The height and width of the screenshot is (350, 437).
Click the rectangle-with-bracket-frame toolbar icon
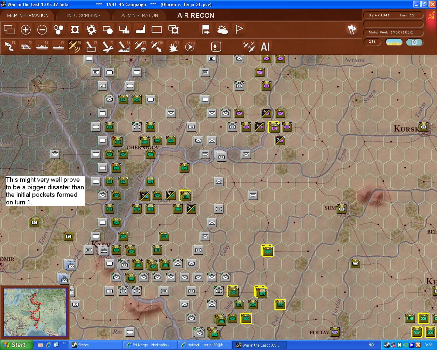(x=173, y=30)
